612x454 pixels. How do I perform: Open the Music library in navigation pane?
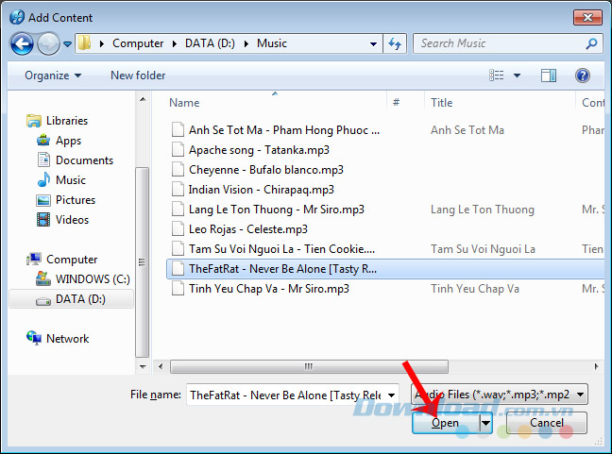point(60,179)
